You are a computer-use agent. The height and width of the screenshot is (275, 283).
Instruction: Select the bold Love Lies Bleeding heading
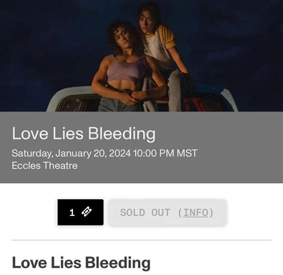(x=81, y=263)
